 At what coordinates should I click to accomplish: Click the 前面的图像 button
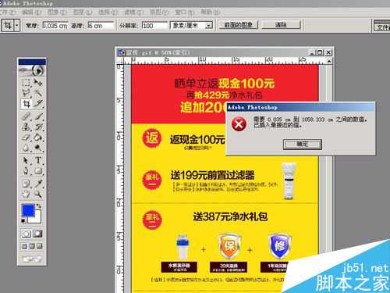pos(238,25)
